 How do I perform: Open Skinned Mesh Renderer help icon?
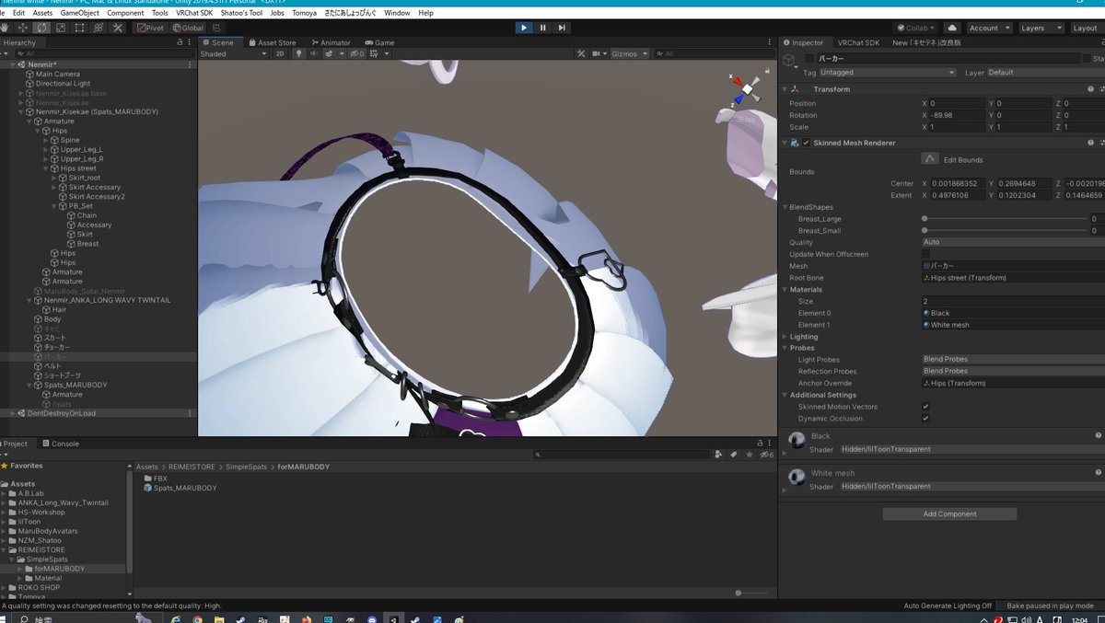pos(1090,143)
